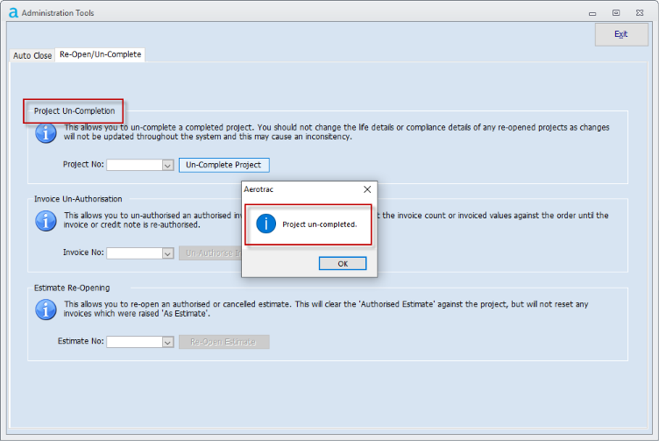Close the Administration Tools window
Viewport: 659px width, 441px height.
coord(642,12)
